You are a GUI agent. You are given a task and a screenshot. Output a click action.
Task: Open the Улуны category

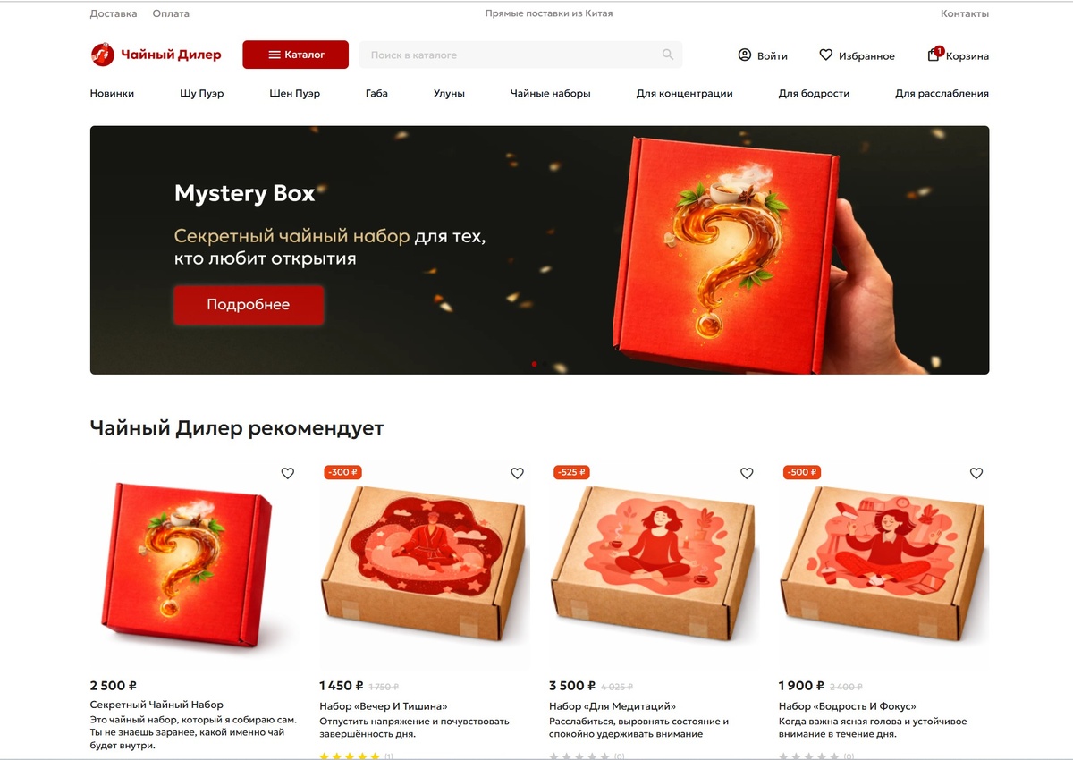449,93
